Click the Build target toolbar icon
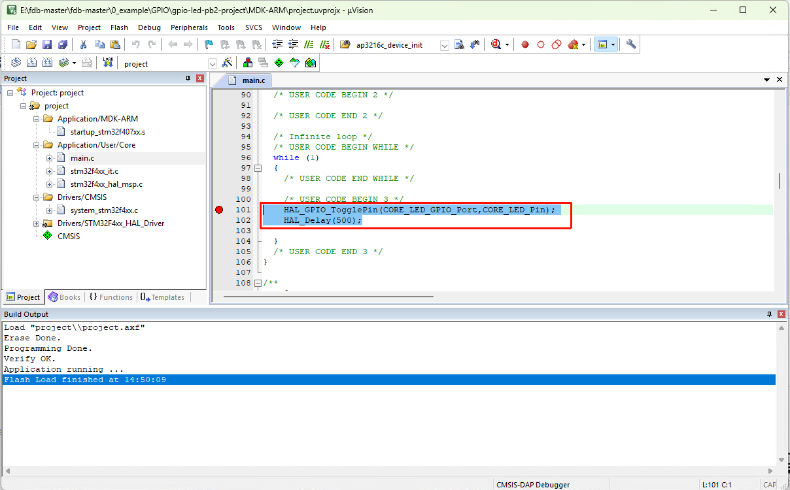Image resolution: width=790 pixels, height=490 pixels. pos(31,63)
